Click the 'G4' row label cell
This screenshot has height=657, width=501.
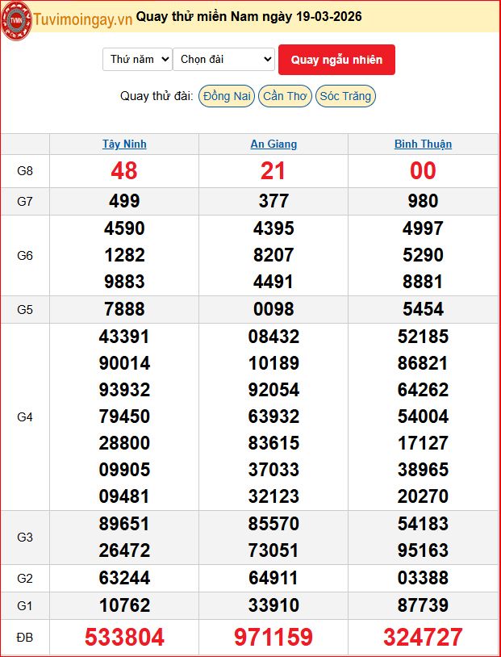tap(25, 417)
